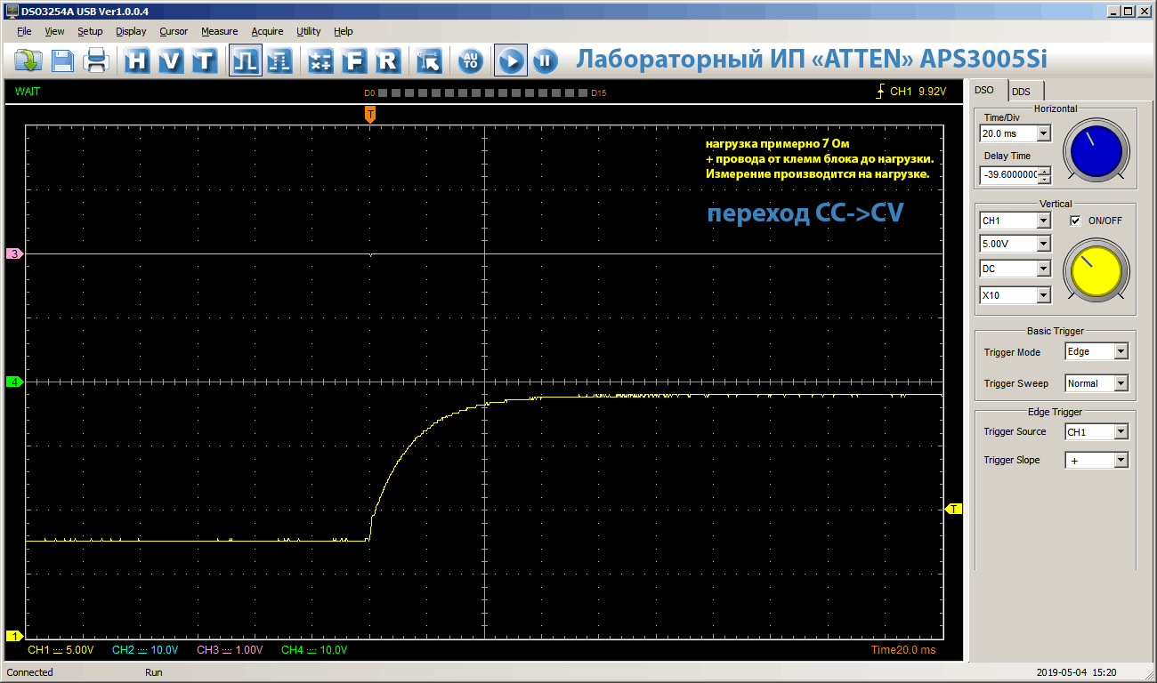Switch to the DDS tab
Viewport: 1157px width, 683px height.
click(1021, 91)
